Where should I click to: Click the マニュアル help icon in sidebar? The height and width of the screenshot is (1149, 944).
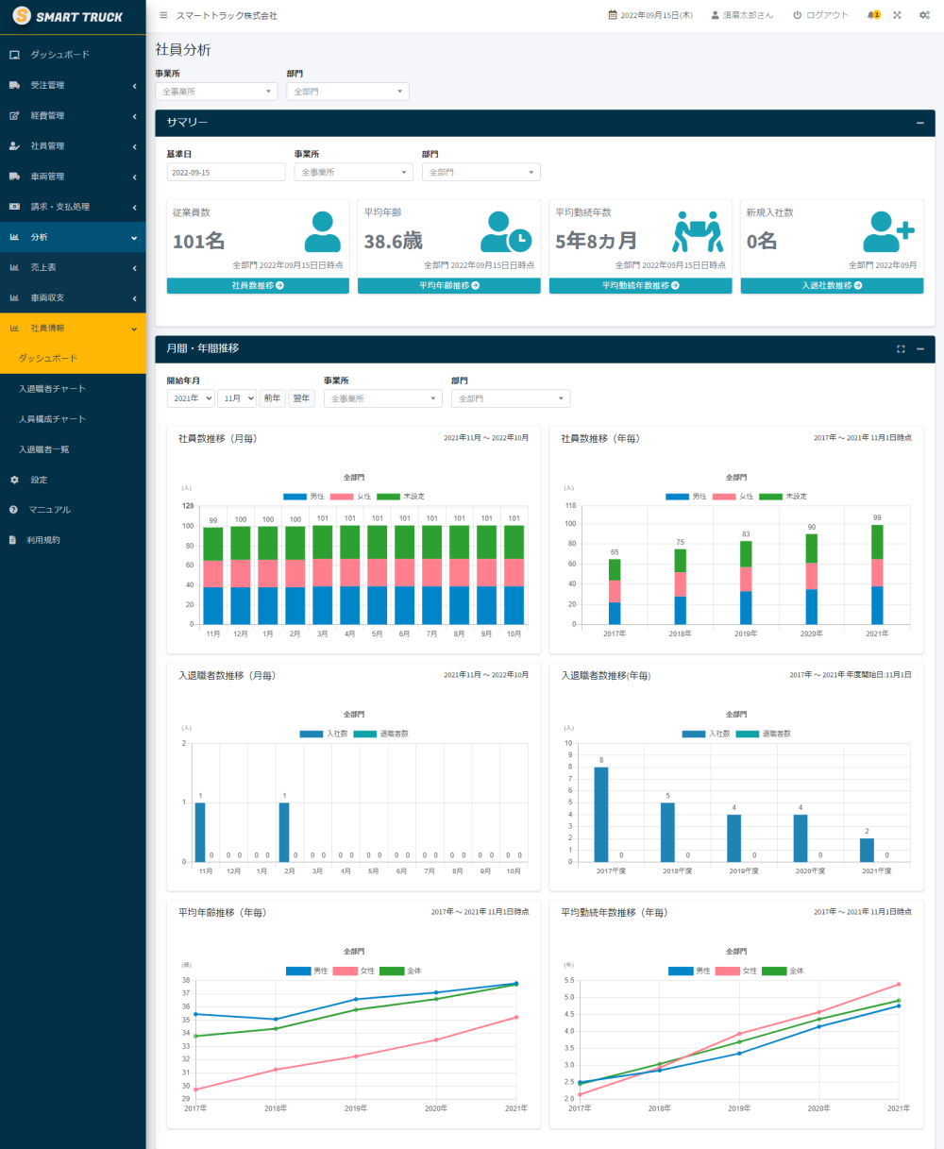[x=14, y=510]
